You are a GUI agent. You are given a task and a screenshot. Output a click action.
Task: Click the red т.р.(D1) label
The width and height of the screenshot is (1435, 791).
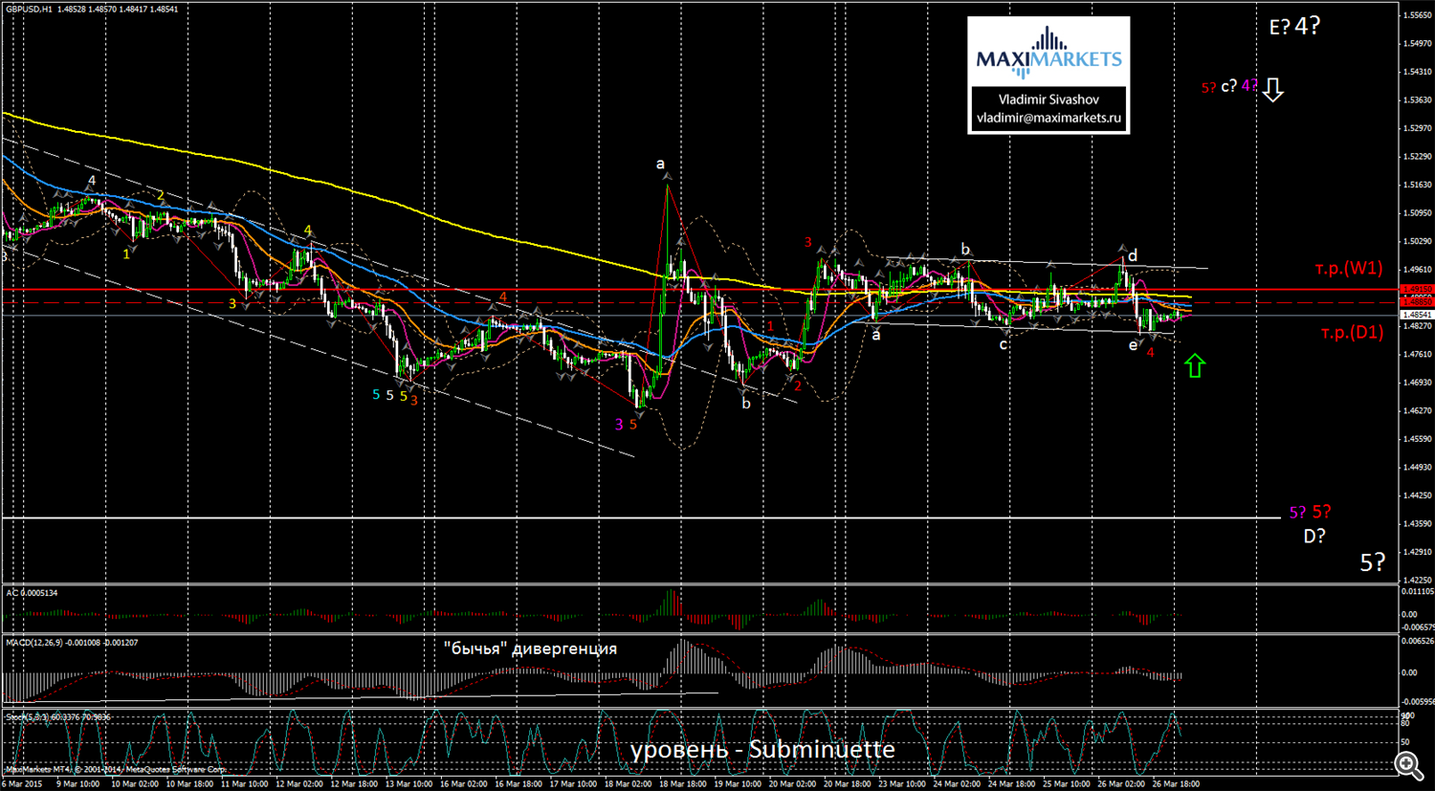point(1352,333)
